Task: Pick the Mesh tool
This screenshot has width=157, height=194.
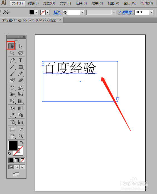Action: tap(12, 108)
